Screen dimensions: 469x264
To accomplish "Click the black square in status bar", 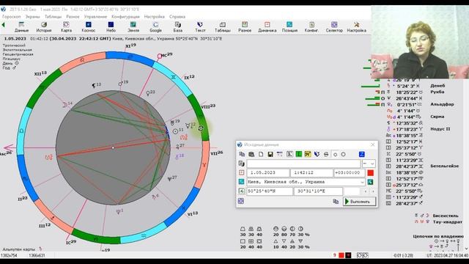I will click(348, 255).
